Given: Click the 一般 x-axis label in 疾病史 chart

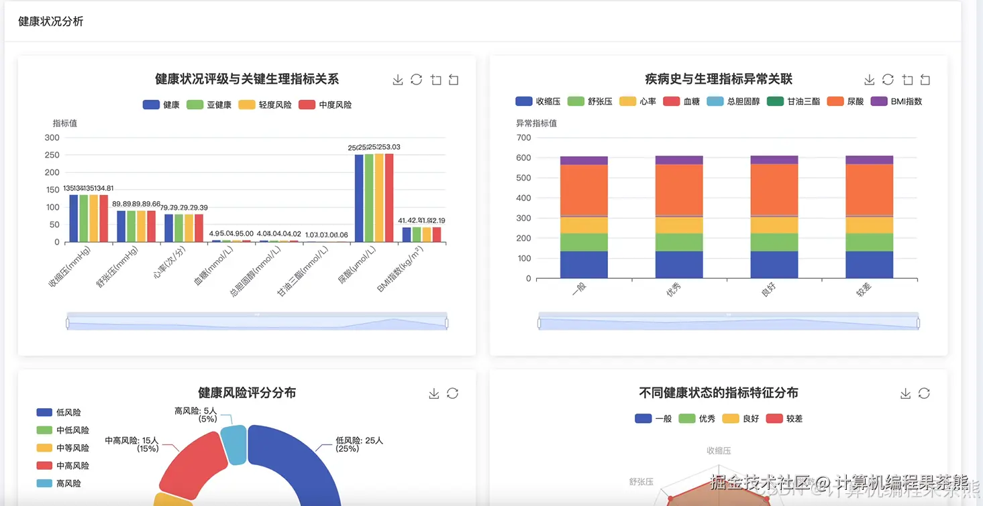Looking at the screenshot, I should pos(579,289).
